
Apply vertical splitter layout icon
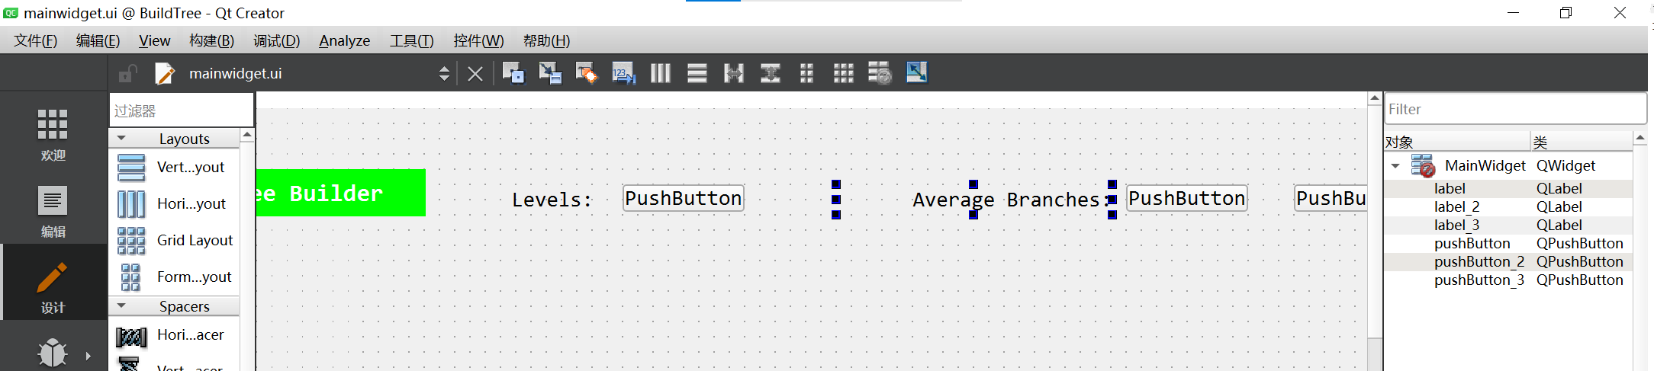(770, 73)
